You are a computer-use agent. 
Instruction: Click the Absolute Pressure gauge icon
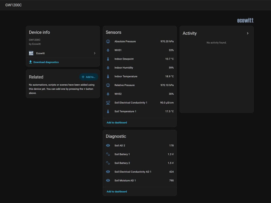pyautogui.click(x=108, y=41)
